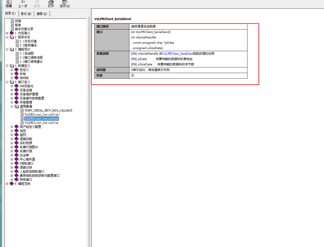Click the 接口描述 table header cell

[112, 26]
